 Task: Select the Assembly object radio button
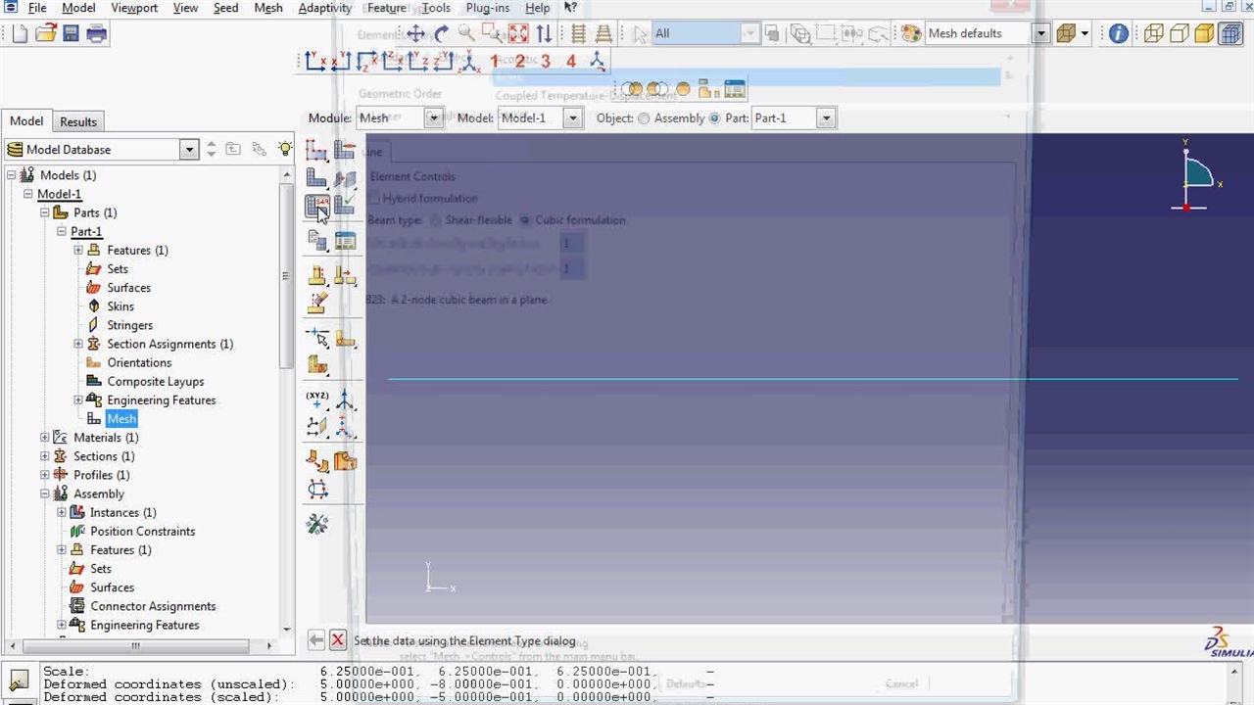tap(644, 118)
